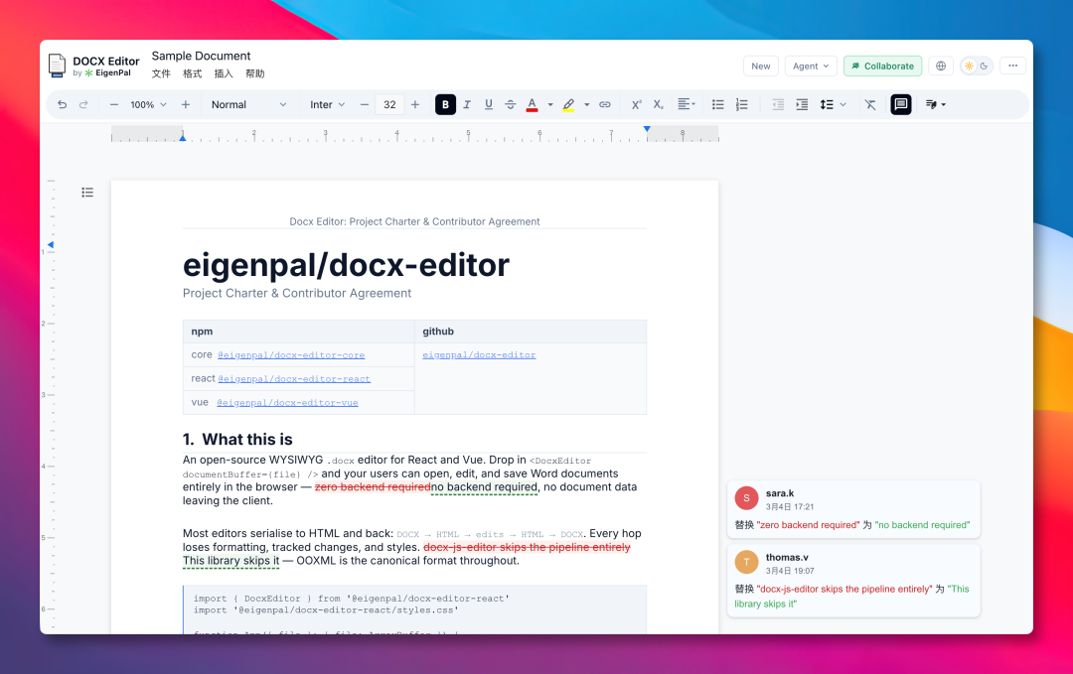This screenshot has height=674, width=1073.
Task: Open the language globe icon
Action: (941, 66)
